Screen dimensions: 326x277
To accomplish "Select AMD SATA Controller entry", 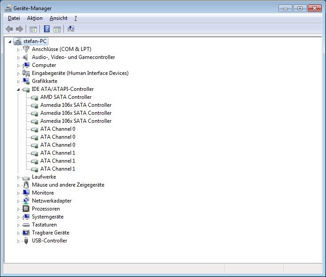I will click(66, 97).
